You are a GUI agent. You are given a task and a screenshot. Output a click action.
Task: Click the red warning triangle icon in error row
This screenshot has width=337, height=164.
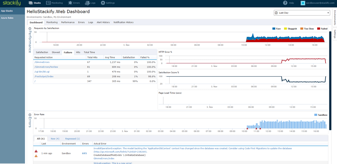36,151
